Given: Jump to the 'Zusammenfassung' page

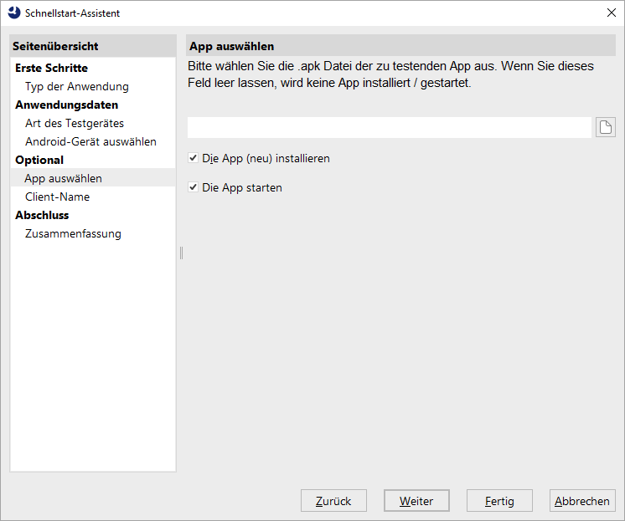Looking at the screenshot, I should (x=73, y=233).
